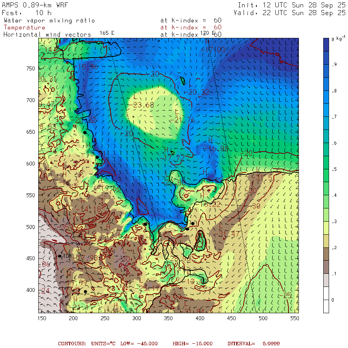Click the '700' y-axis tick label
Image resolution: width=348 pixels, height=348 pixels.
tap(31, 100)
